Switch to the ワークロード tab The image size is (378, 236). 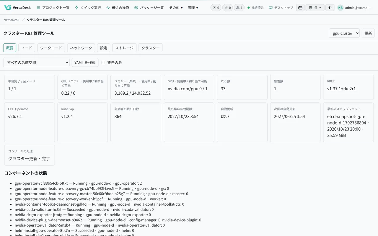51,48
